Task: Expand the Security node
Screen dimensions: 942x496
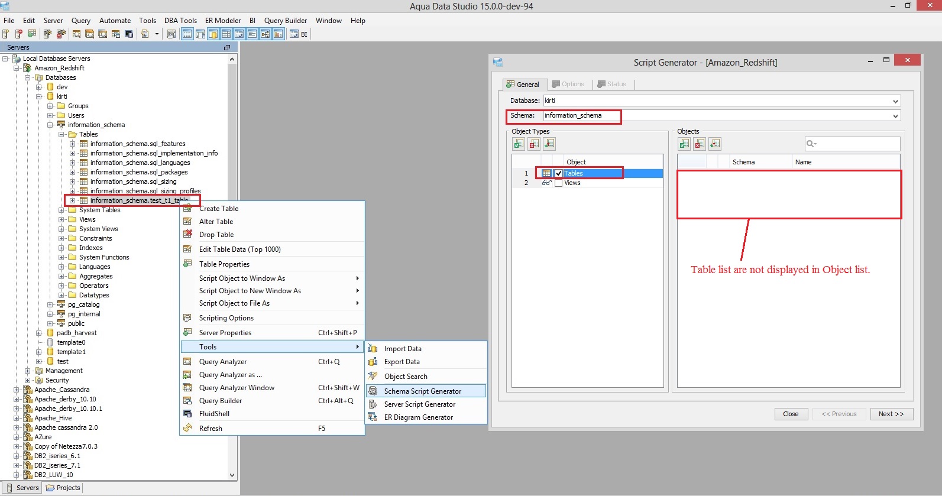Action: click(28, 380)
